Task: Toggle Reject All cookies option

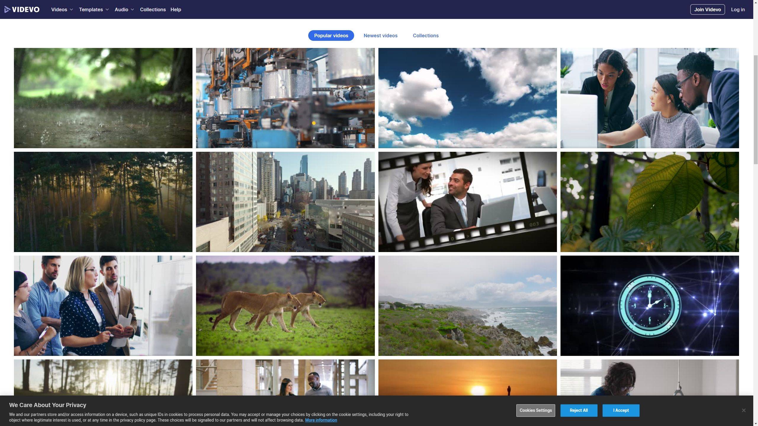Action: (579, 410)
